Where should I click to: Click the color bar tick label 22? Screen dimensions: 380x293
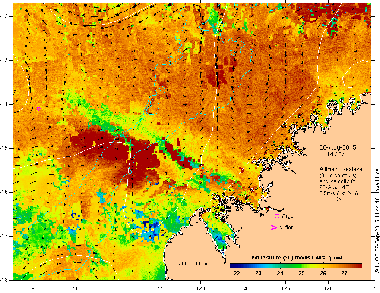click(x=237, y=274)
